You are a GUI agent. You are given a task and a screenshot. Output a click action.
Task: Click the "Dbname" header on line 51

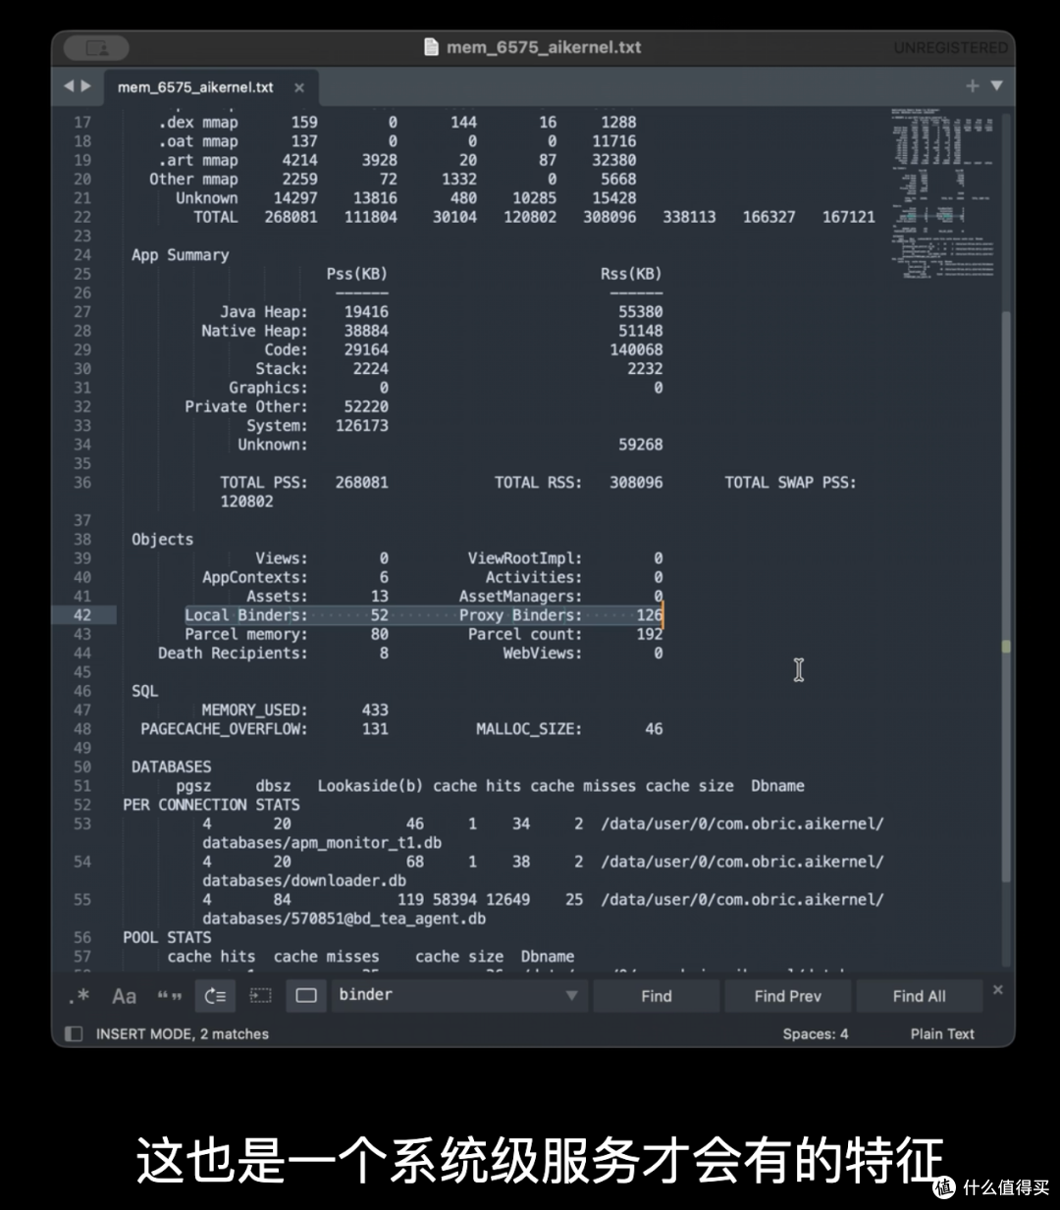[x=777, y=786]
